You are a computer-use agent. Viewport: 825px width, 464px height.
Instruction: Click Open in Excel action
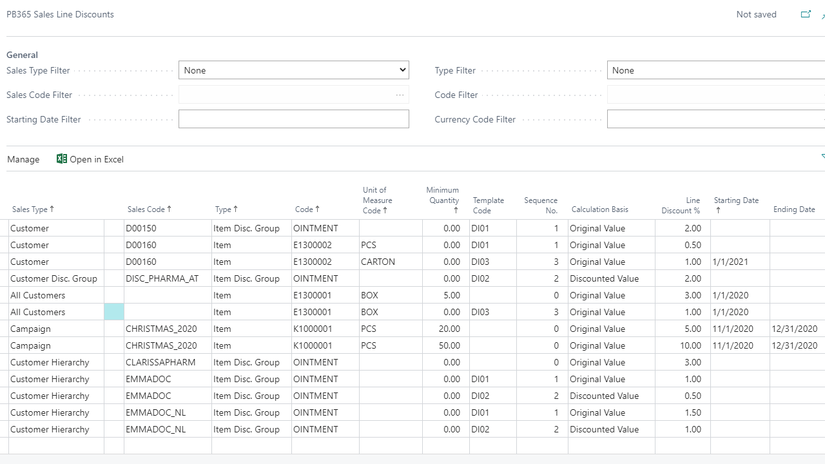pyautogui.click(x=90, y=159)
